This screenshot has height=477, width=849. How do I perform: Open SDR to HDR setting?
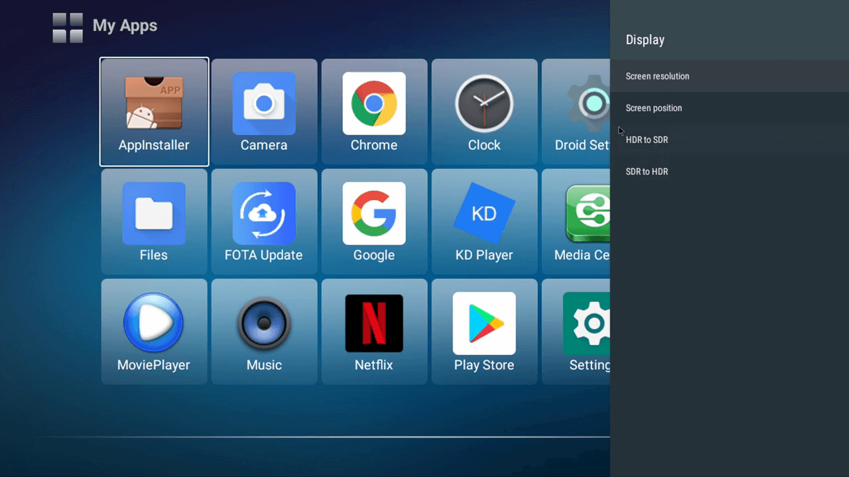click(x=730, y=172)
